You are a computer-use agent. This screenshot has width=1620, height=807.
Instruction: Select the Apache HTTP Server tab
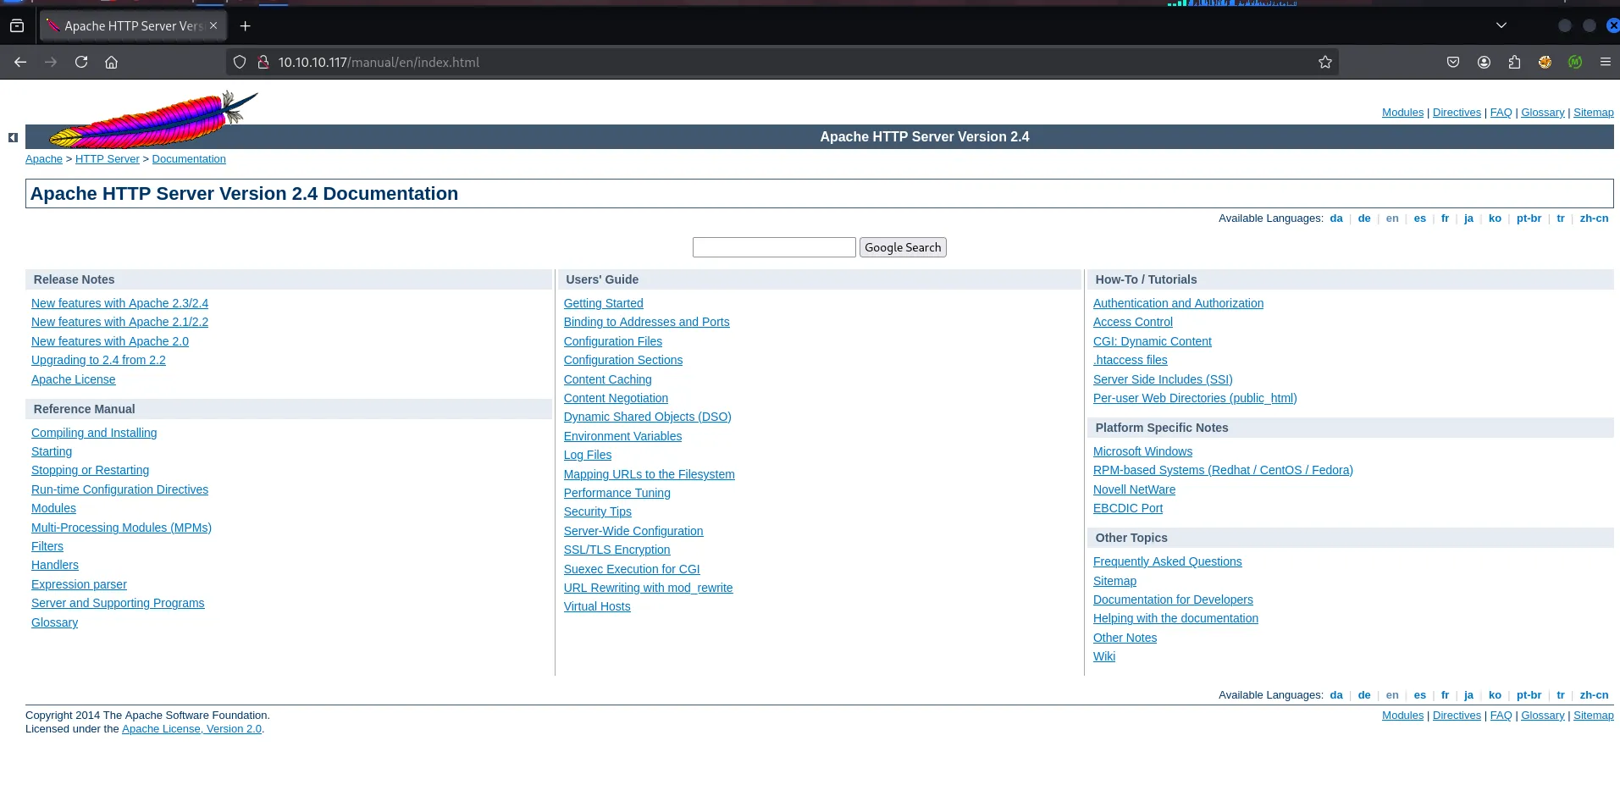(133, 26)
